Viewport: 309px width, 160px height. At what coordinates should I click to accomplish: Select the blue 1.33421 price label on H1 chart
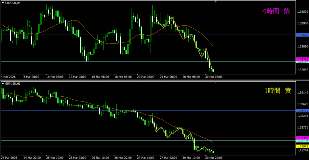click(x=302, y=111)
